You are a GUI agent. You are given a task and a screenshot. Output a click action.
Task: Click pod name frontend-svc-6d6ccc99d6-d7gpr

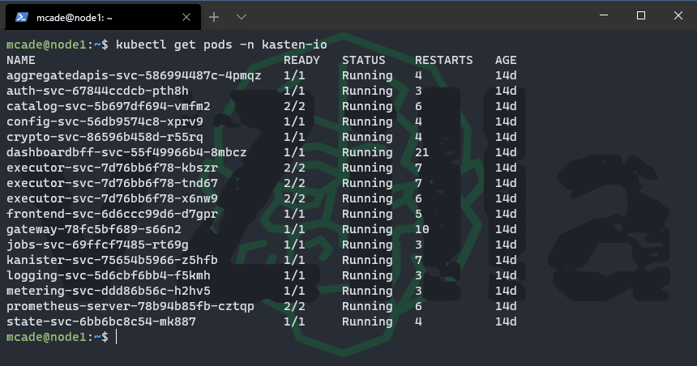coord(112,214)
